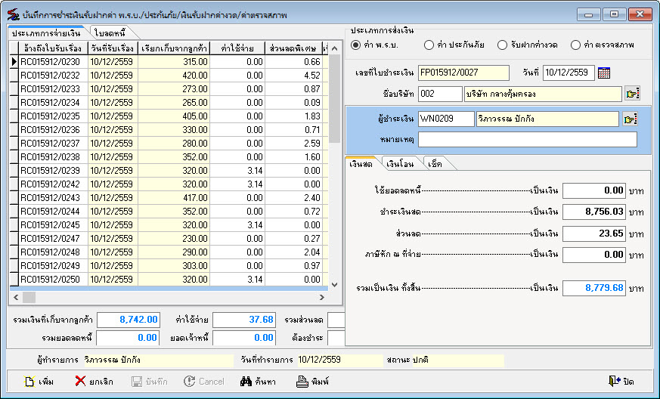Open payer lookup next to วิภาวรรณ ปักกัง
The image size is (660, 399).
click(x=630, y=119)
